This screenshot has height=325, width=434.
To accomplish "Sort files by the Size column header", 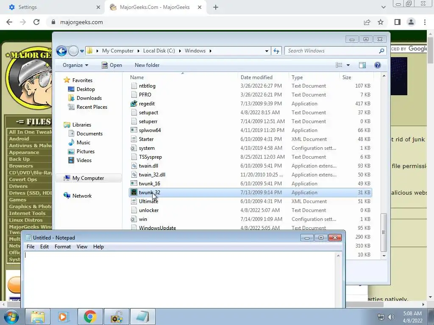I will point(356,77).
